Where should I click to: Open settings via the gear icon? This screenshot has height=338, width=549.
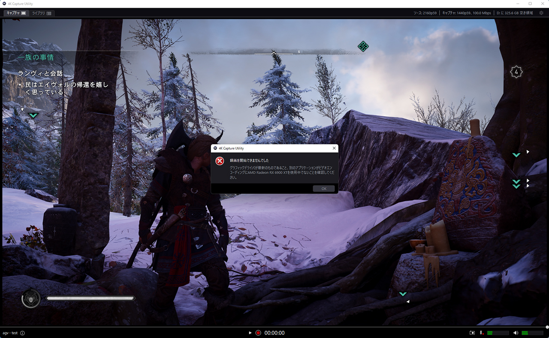pyautogui.click(x=541, y=13)
